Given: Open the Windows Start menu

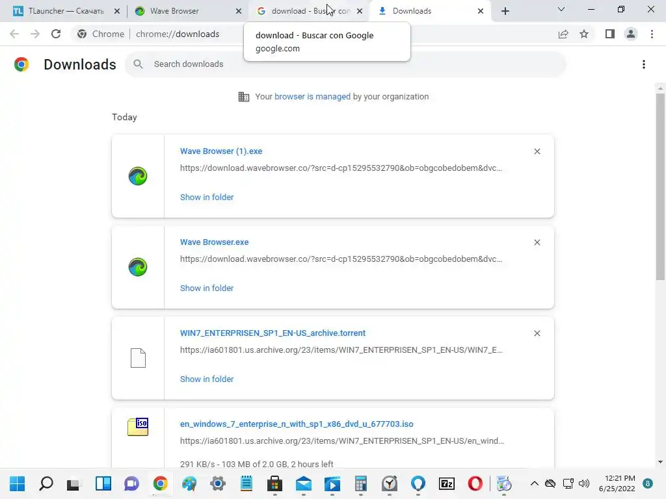Looking at the screenshot, I should click(x=18, y=483).
